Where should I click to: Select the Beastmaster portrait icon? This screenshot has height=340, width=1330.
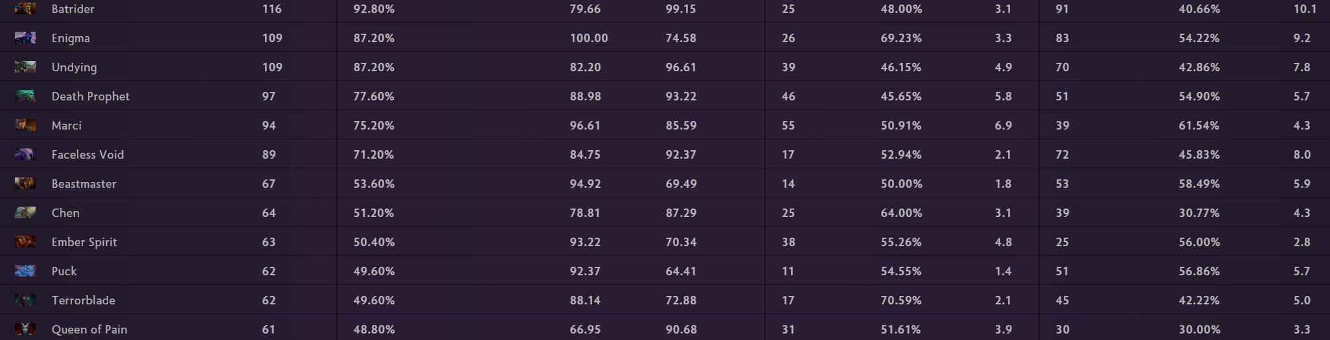25,183
